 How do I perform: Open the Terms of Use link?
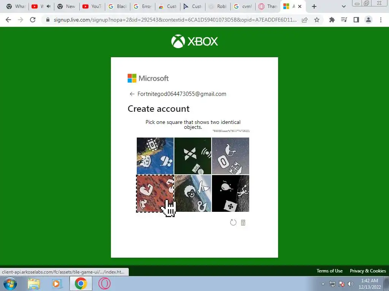(x=329, y=271)
